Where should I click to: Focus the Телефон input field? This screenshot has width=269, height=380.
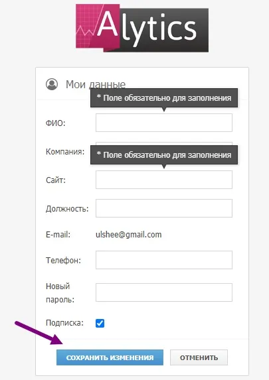164,260
